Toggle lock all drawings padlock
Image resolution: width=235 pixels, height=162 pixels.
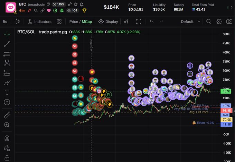(x=7, y=158)
